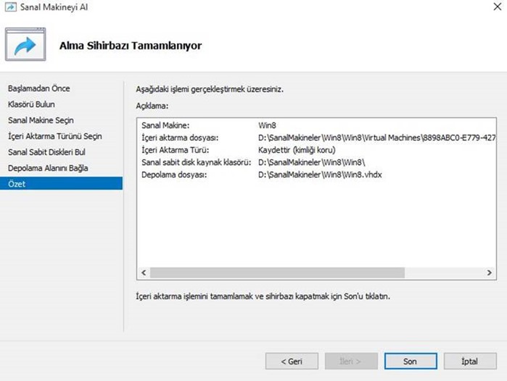Click the < Geri button
The image size is (507, 381).
(292, 361)
